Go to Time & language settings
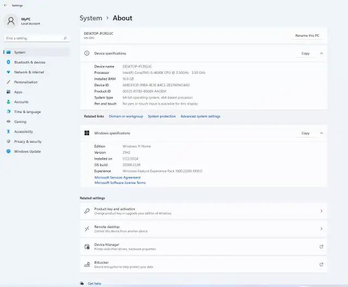 37,112
